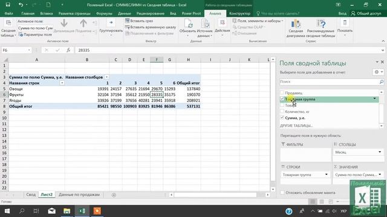Check the Продавец field checkbox
This screenshot has height=217, width=387.
pyautogui.click(x=282, y=93)
